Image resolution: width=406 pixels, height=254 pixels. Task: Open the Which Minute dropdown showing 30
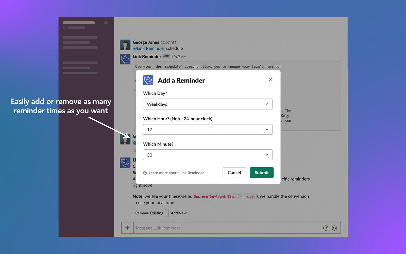tap(208, 155)
